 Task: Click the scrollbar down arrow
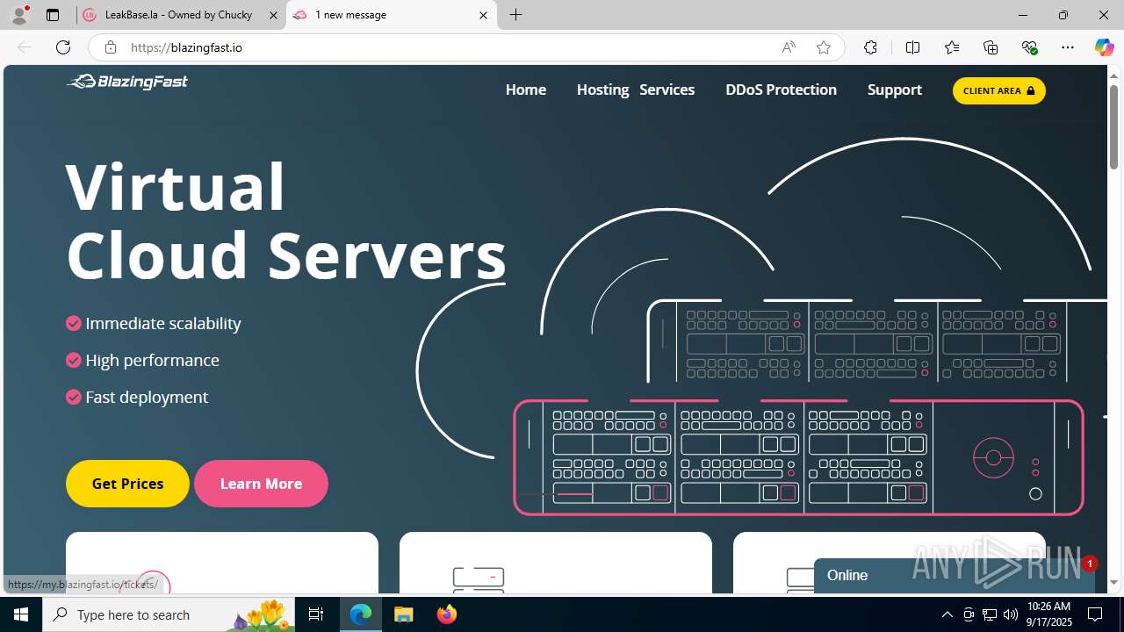tap(1114, 583)
